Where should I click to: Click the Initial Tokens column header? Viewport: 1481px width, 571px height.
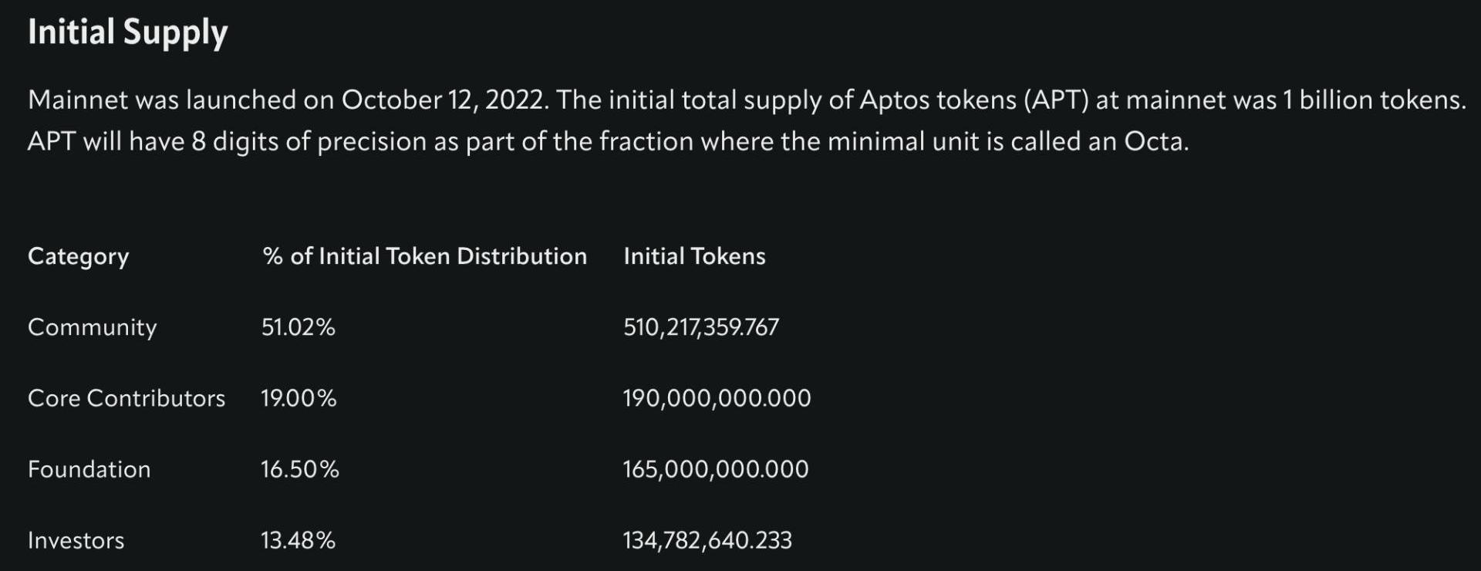click(694, 256)
